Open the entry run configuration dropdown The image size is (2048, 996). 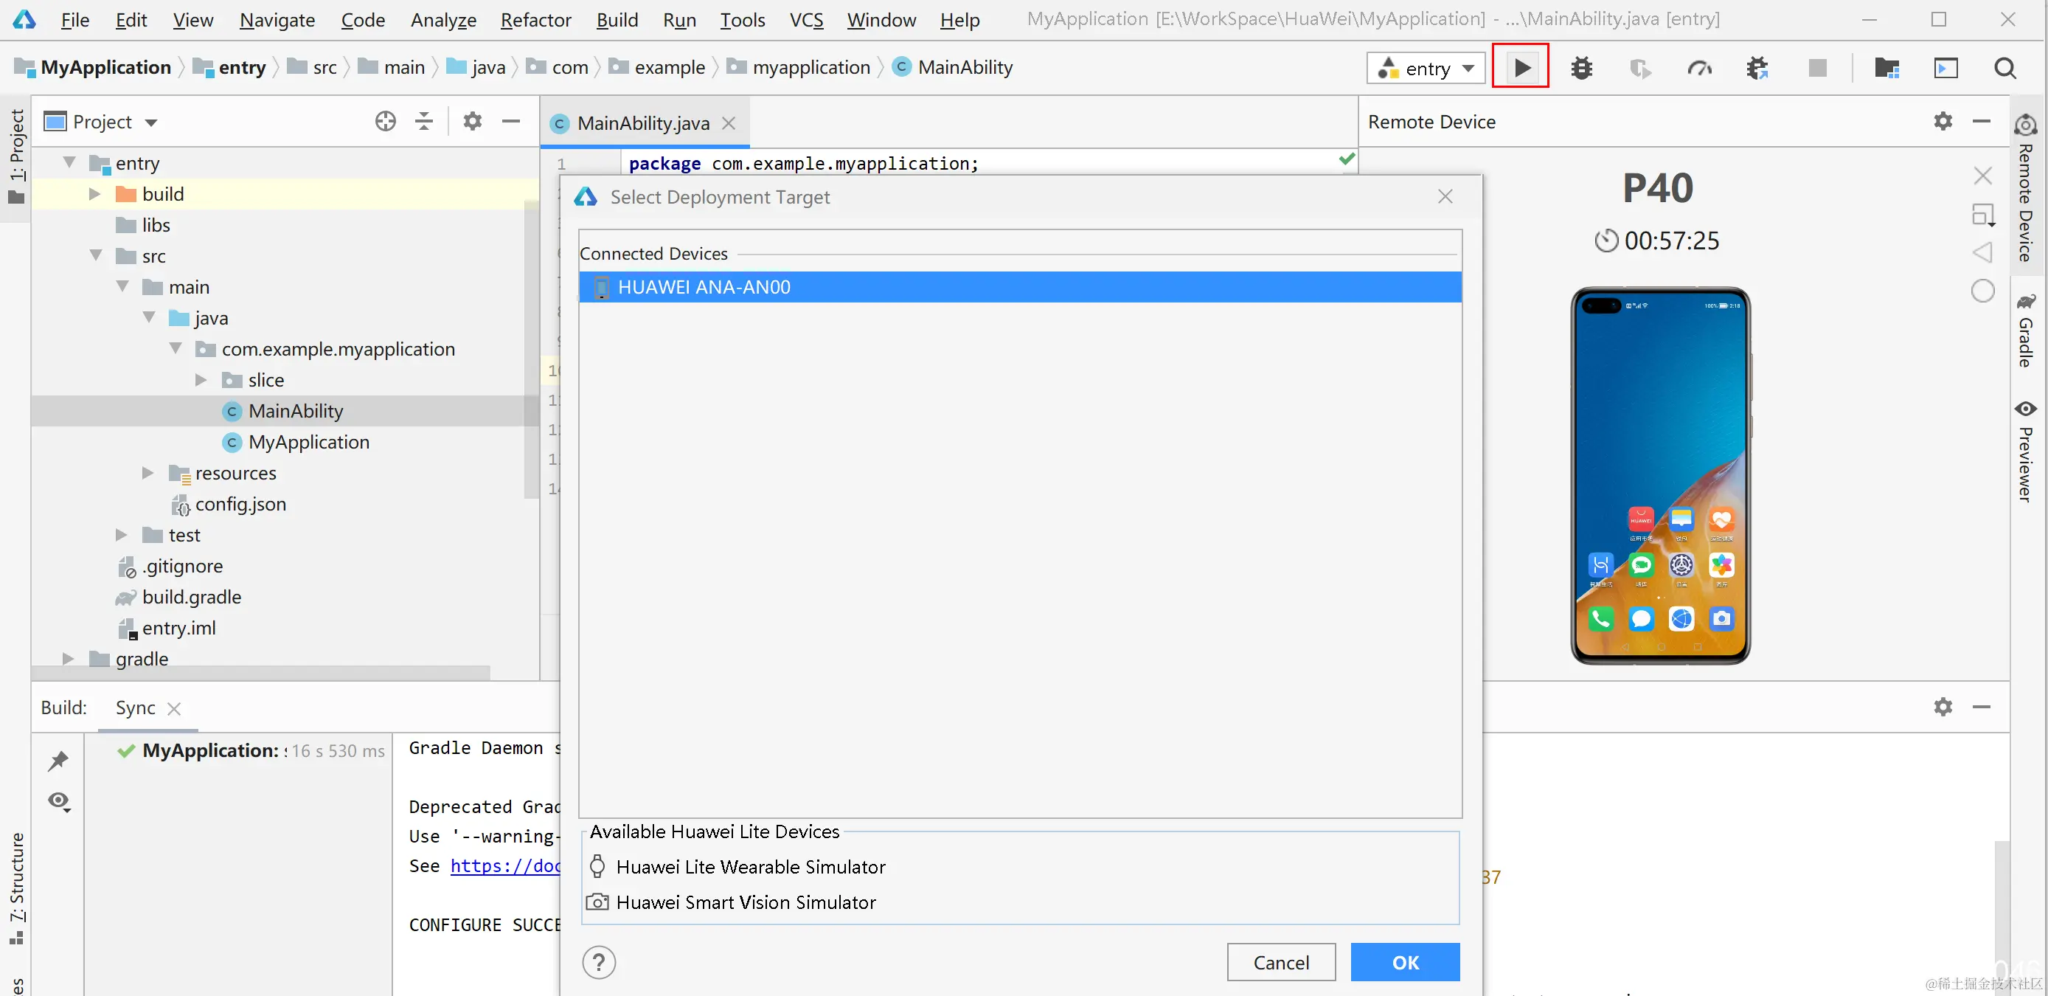tap(1426, 69)
